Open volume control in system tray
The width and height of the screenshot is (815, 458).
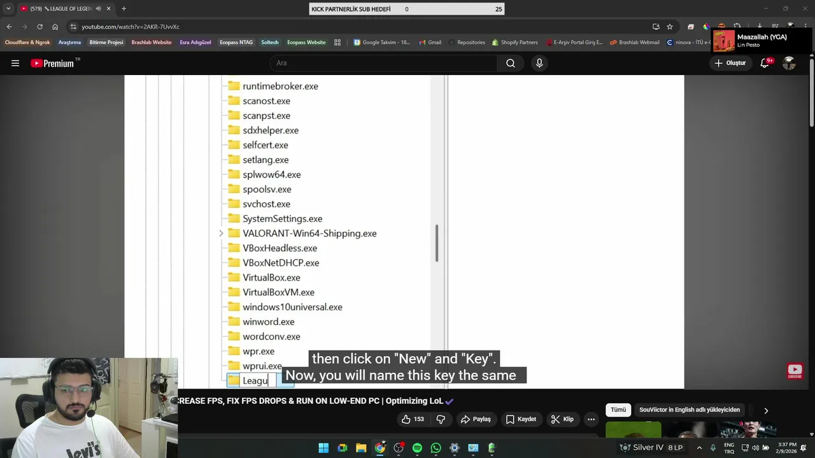click(756, 448)
